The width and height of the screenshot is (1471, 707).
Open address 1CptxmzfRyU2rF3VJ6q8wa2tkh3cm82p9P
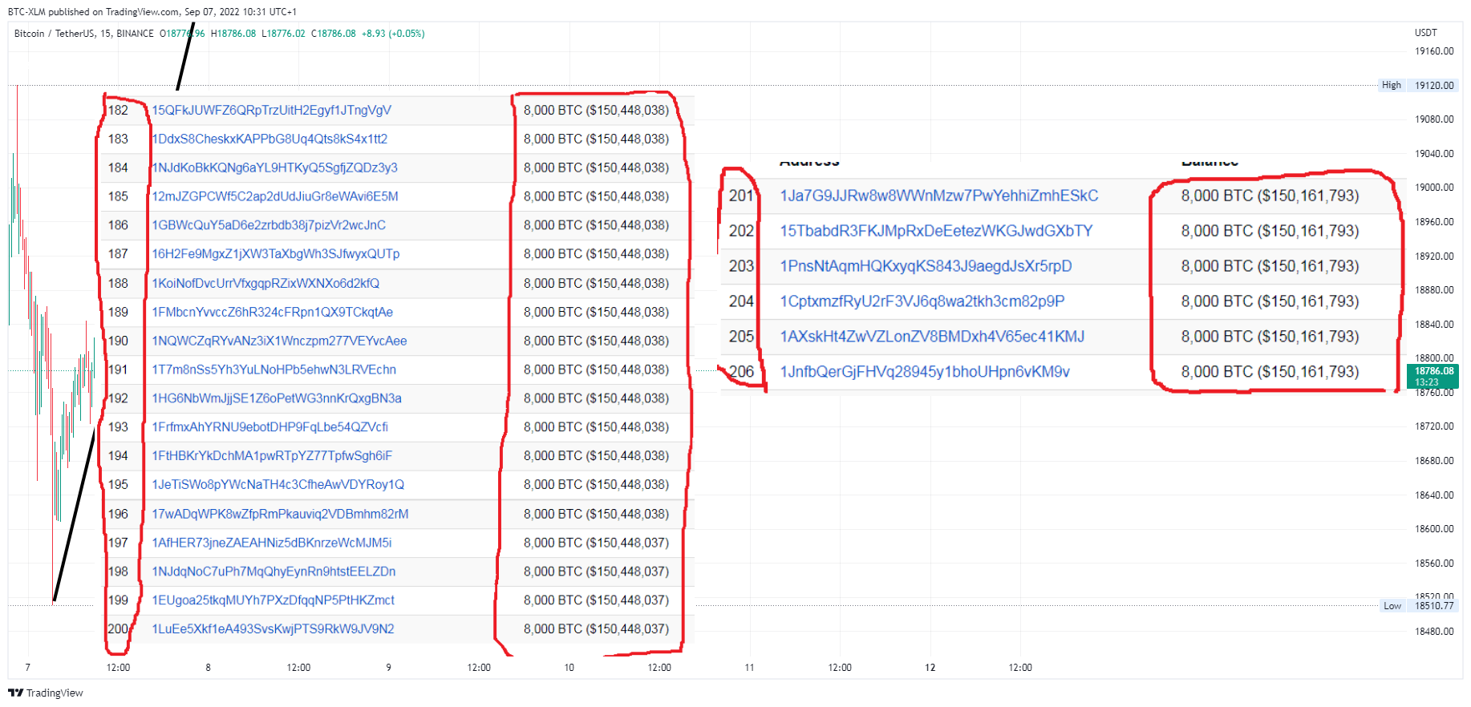(922, 301)
